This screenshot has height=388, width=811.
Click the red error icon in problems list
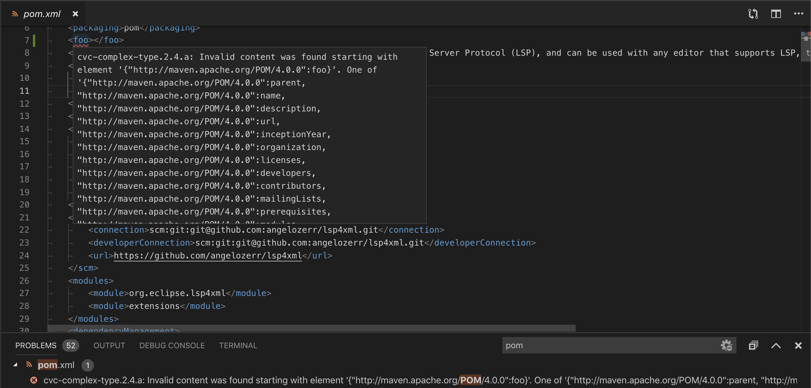(34, 380)
